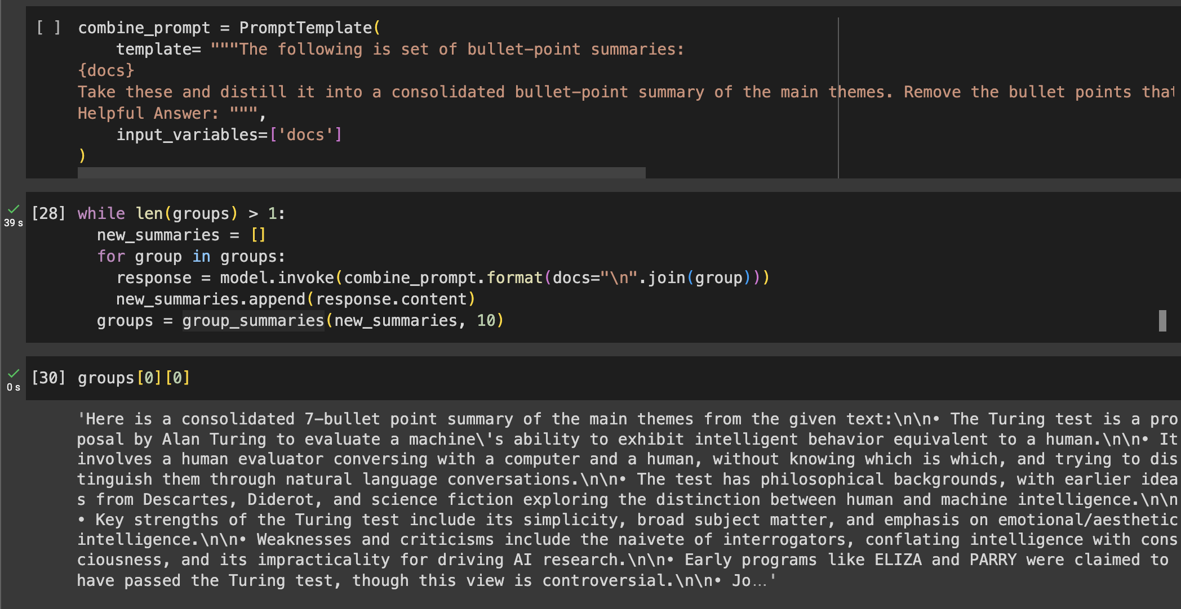Click the horizontal scrollbar under the combine_prompt cell

[x=361, y=173]
